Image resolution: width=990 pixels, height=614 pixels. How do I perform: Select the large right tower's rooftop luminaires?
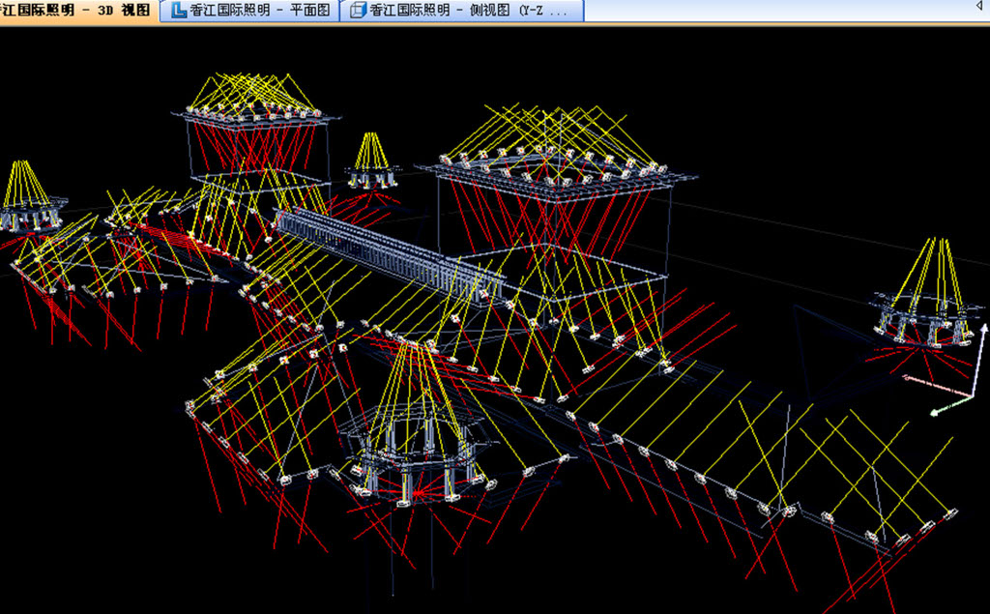(x=551, y=164)
